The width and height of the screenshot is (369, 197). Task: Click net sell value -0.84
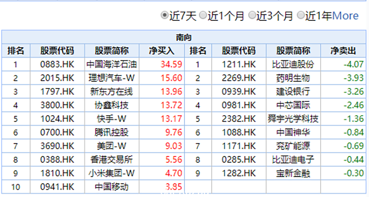(x=353, y=132)
